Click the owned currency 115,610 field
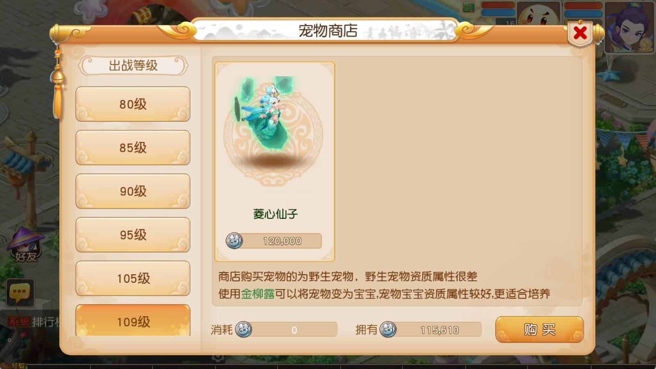The height and width of the screenshot is (369, 656). pos(439,330)
